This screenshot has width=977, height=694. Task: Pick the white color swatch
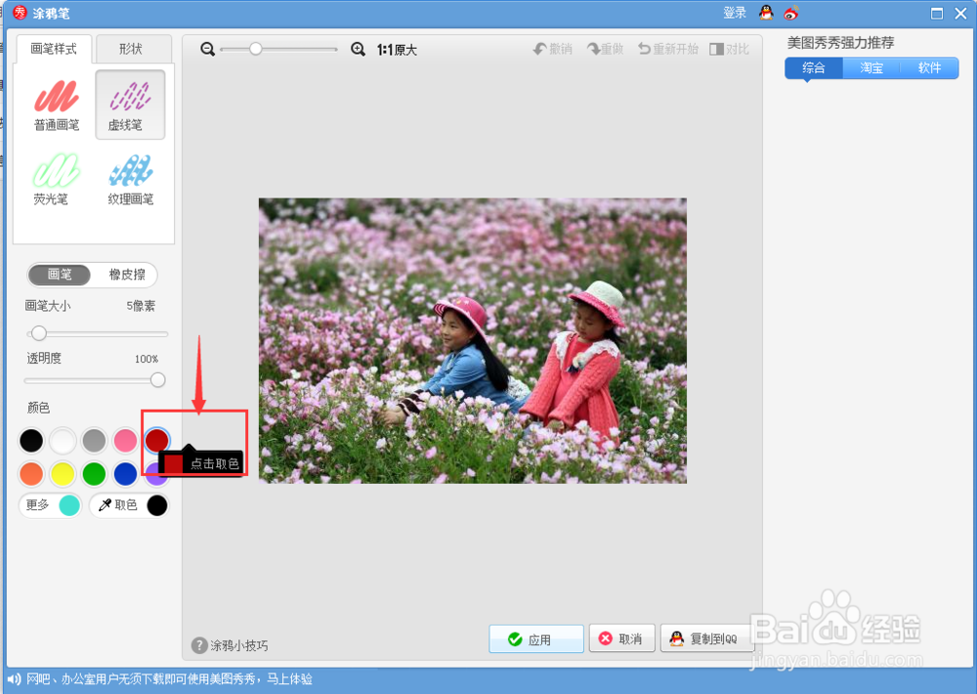63,440
